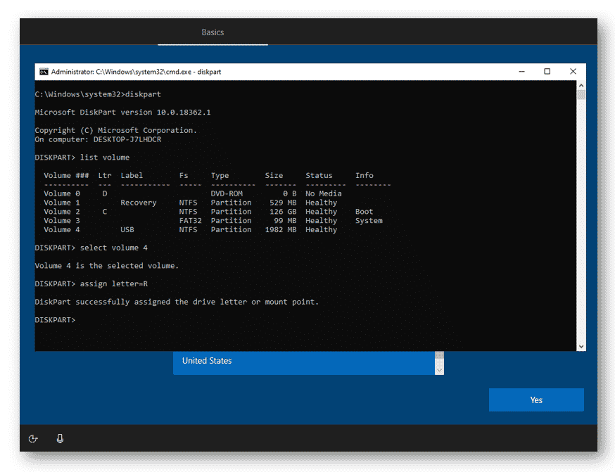Click the 'Label' column header
The height and width of the screenshot is (472, 615).
pos(132,176)
